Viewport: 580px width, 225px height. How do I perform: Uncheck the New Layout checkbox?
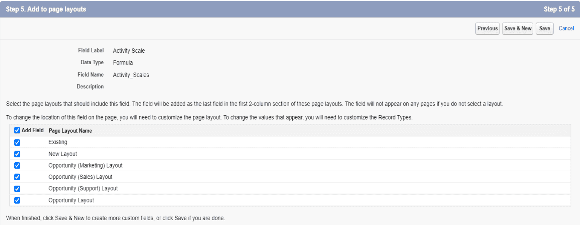[x=17, y=154]
